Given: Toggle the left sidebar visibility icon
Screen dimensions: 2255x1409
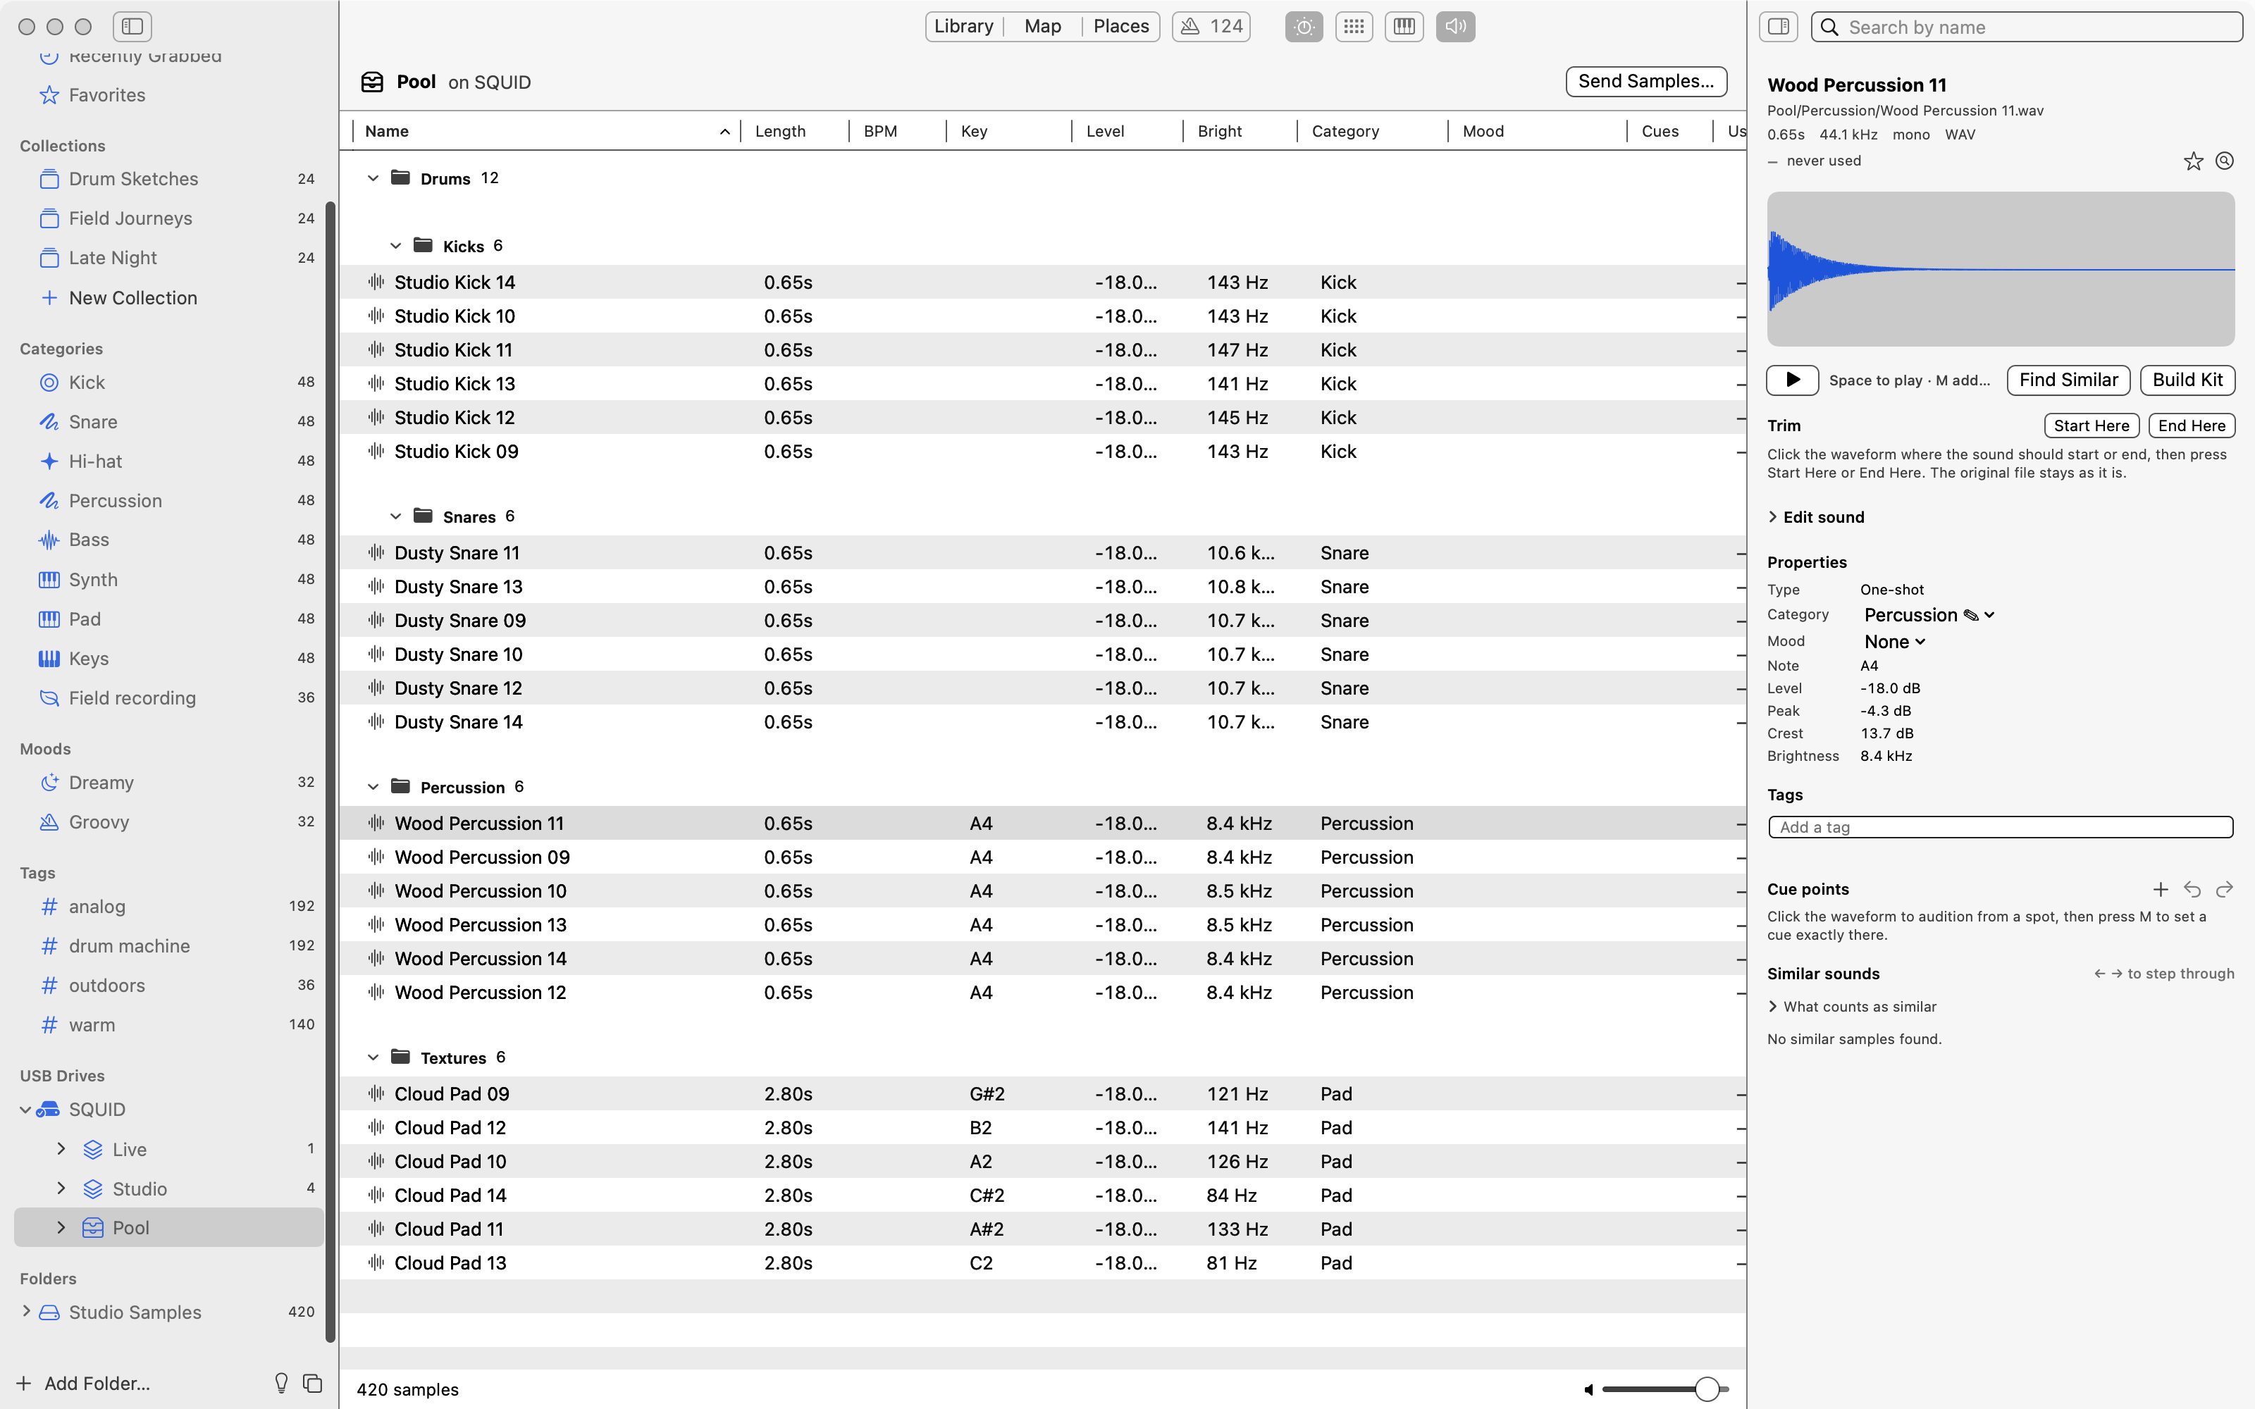Looking at the screenshot, I should [x=132, y=27].
